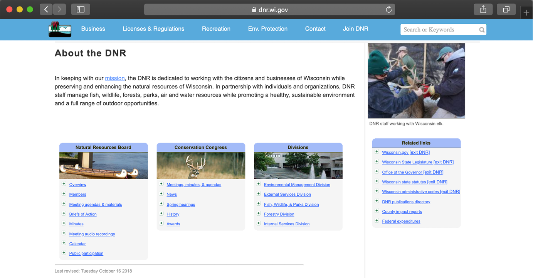Open Forestry Division link
The image size is (533, 278).
(x=279, y=214)
